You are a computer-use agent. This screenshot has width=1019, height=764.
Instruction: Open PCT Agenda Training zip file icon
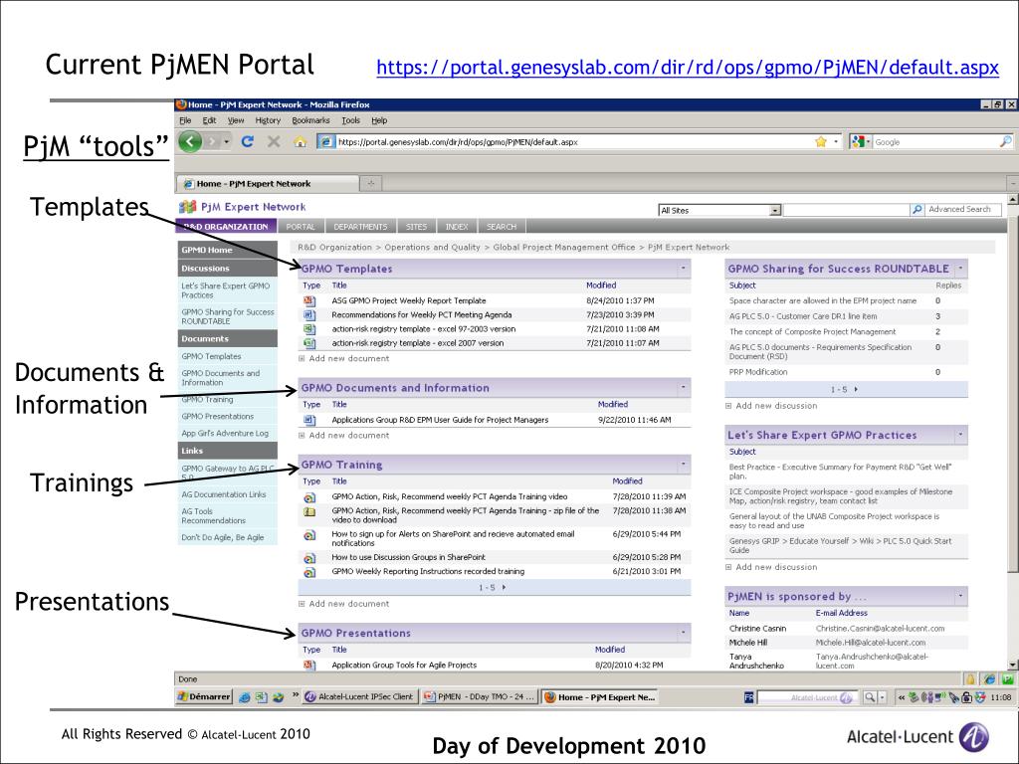tap(309, 512)
